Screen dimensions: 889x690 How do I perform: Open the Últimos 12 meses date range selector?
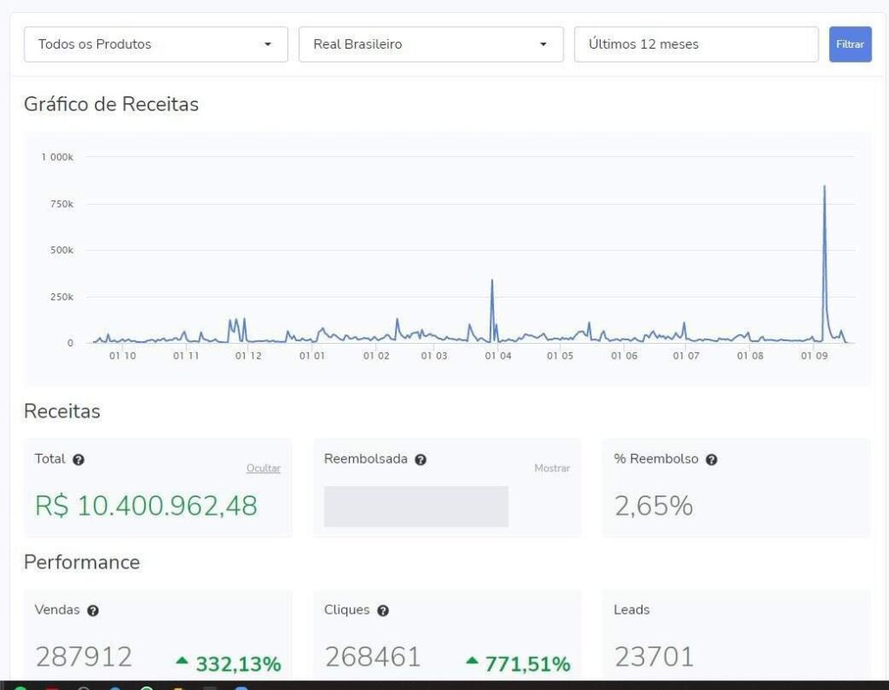(x=695, y=44)
